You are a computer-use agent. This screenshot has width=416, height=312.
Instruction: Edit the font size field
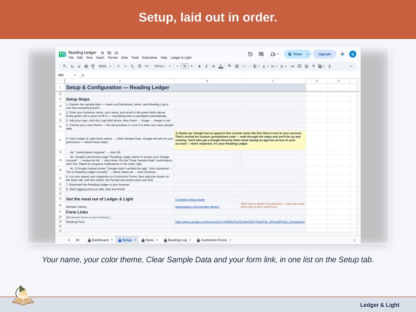pos(184,66)
